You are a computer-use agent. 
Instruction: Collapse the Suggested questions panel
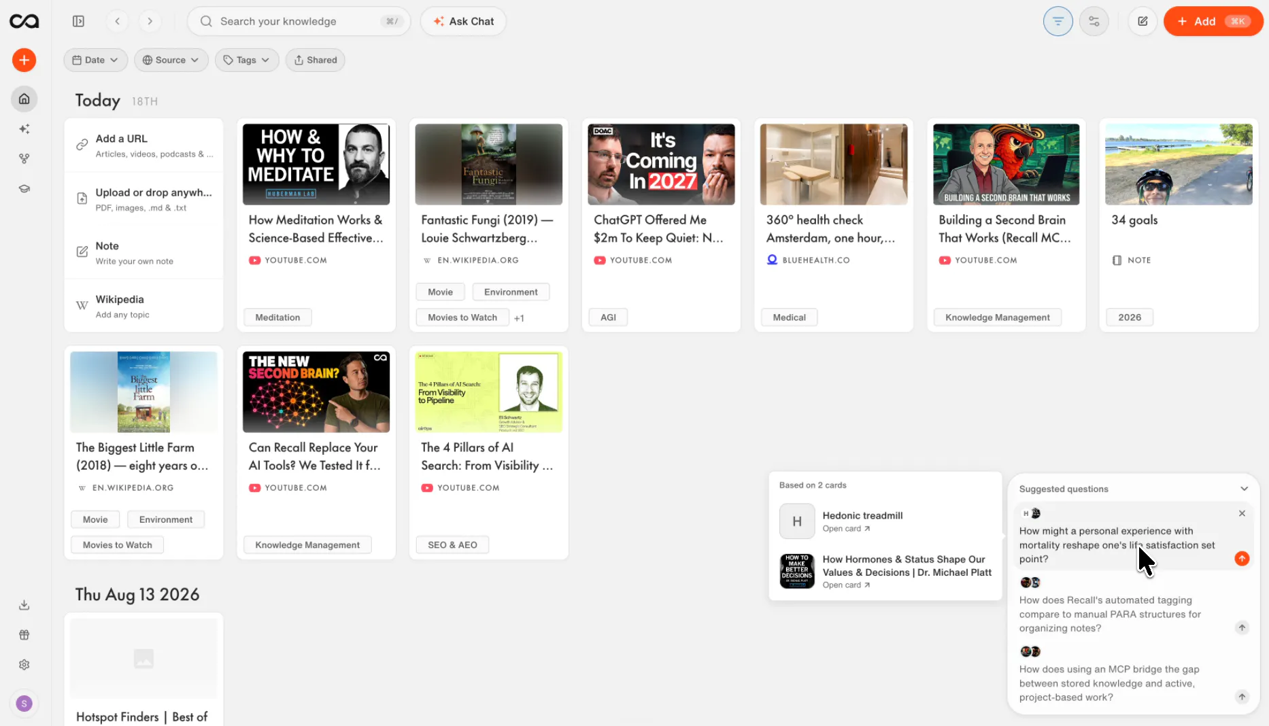pyautogui.click(x=1244, y=489)
